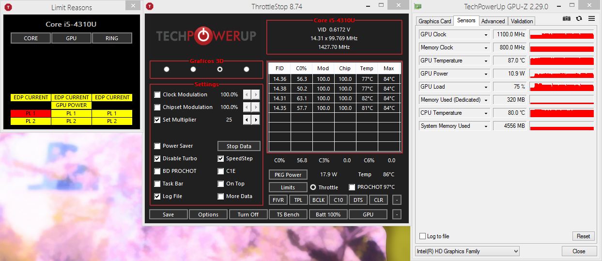Open the Memory Clock sensor dropdown
The image size is (602, 261).
[x=486, y=48]
